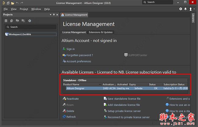Open the Projects panel dropdown arrow
The width and height of the screenshot is (198, 127).
tap(50, 15)
